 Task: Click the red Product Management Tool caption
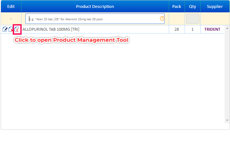pos(72,40)
